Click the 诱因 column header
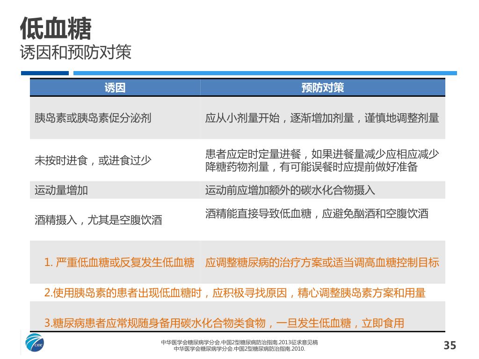 click(x=115, y=87)
